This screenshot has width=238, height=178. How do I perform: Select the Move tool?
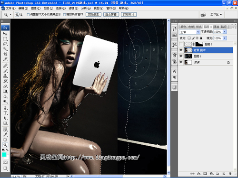[5, 34]
